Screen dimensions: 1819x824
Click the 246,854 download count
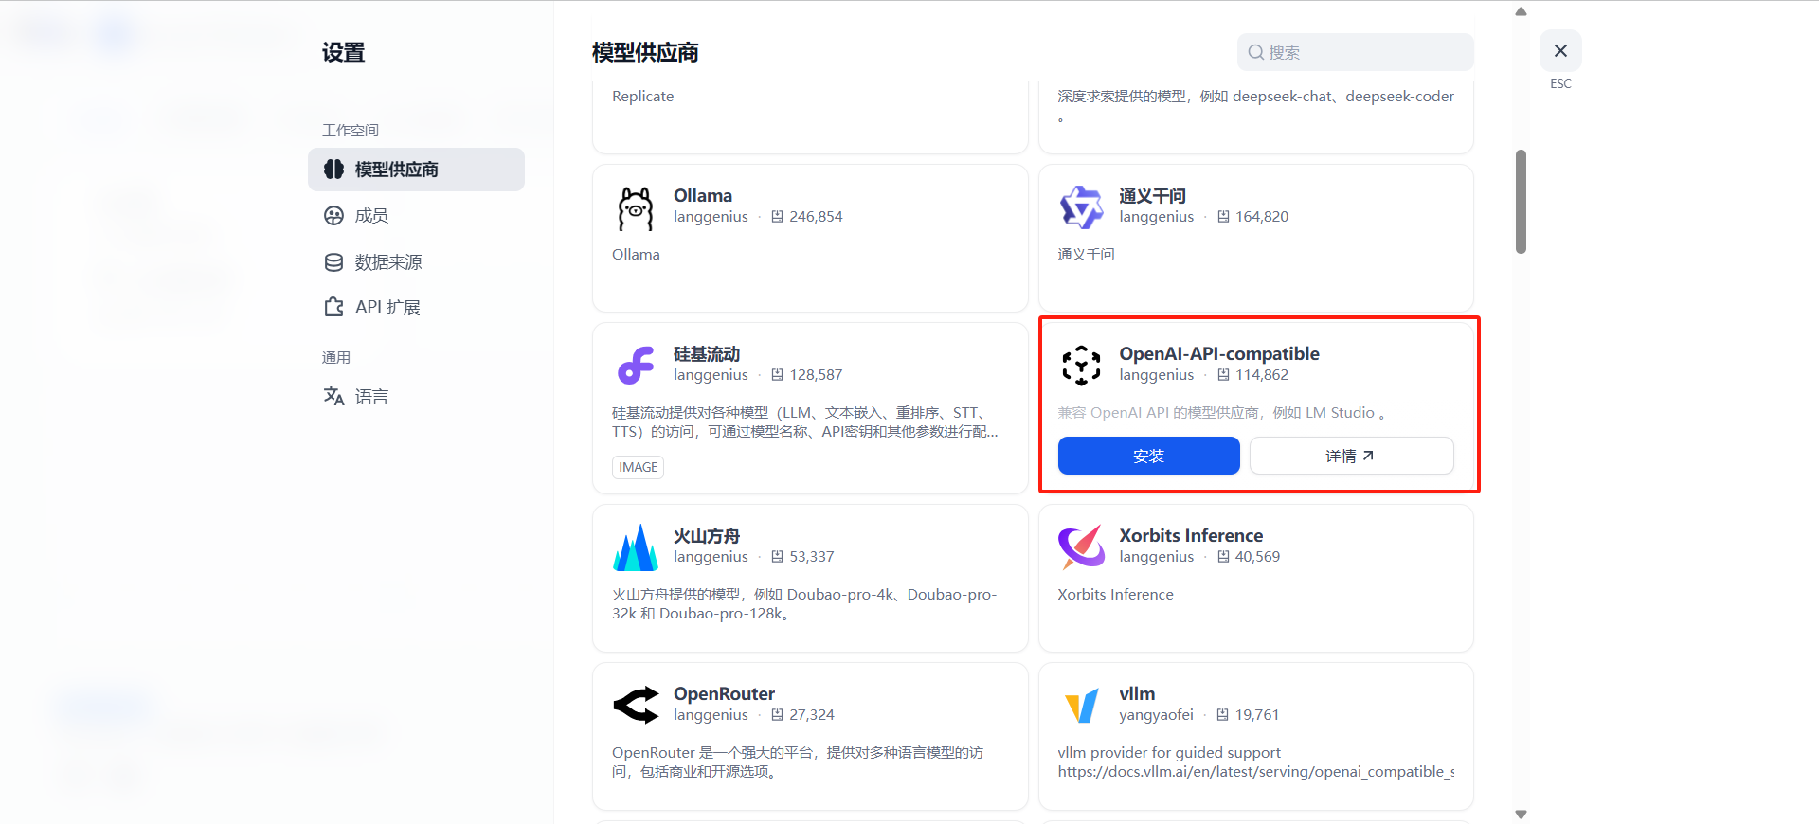(x=816, y=217)
